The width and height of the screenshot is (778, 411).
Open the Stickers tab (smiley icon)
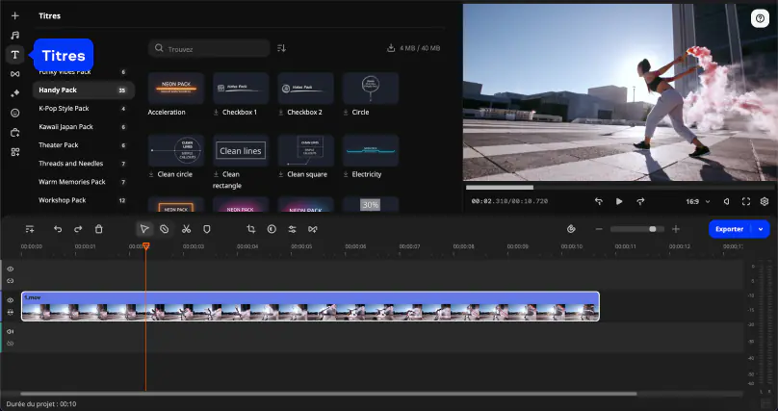(x=14, y=113)
